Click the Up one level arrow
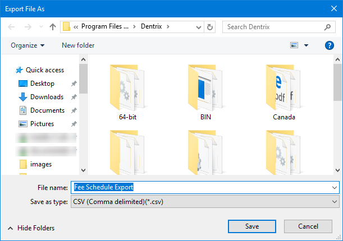 coord(53,26)
